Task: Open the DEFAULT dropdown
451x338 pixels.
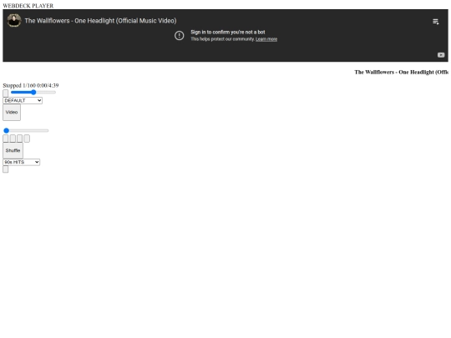Action: coord(23,101)
